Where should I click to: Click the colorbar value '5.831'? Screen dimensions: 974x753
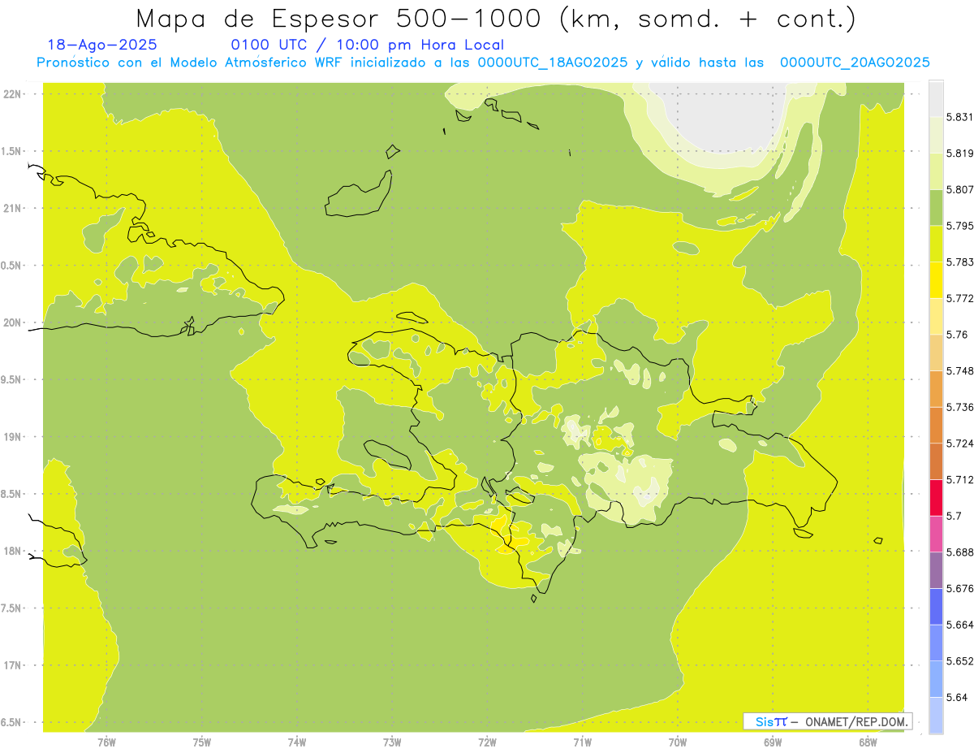coord(959,117)
